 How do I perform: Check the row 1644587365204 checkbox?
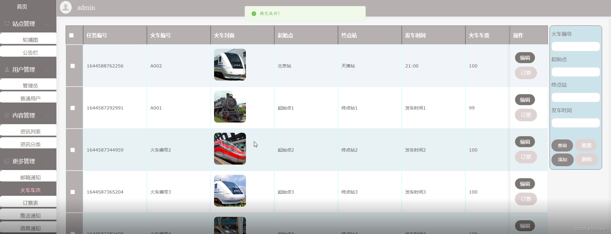coord(73,192)
